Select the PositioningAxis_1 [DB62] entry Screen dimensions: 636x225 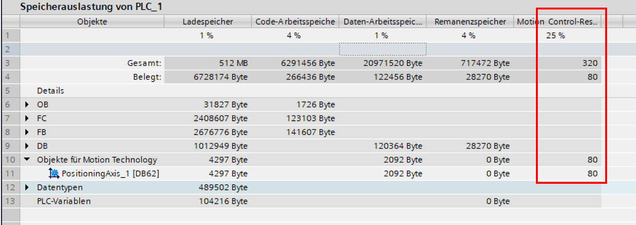[x=110, y=174]
